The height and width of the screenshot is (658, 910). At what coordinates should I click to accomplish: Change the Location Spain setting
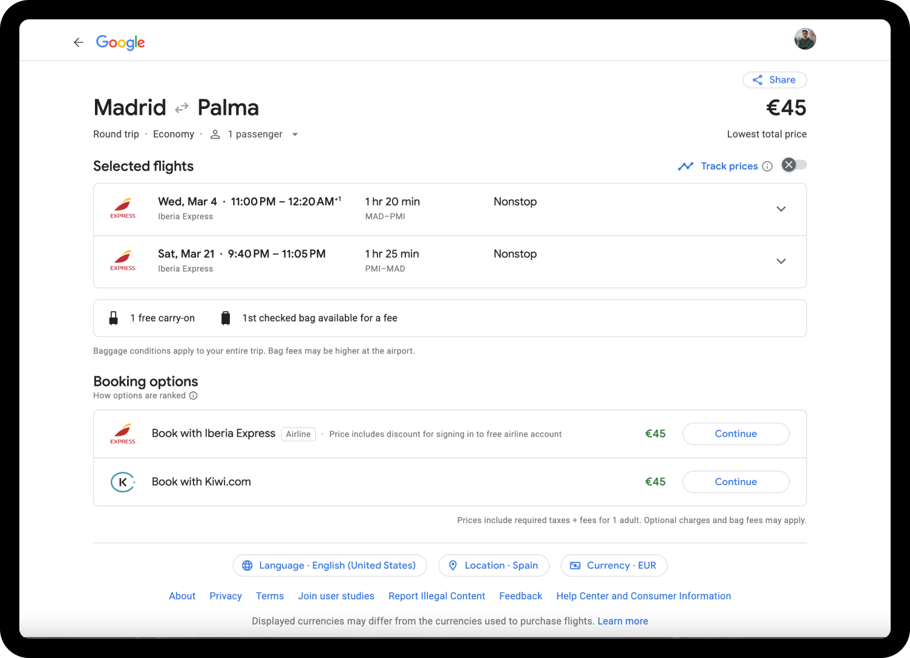point(494,565)
